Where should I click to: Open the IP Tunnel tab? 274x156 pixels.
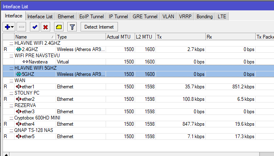tap(118, 17)
